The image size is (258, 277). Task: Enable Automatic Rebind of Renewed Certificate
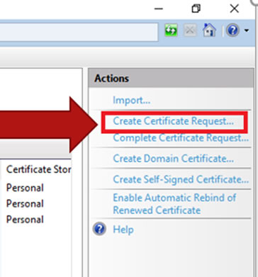point(174,204)
